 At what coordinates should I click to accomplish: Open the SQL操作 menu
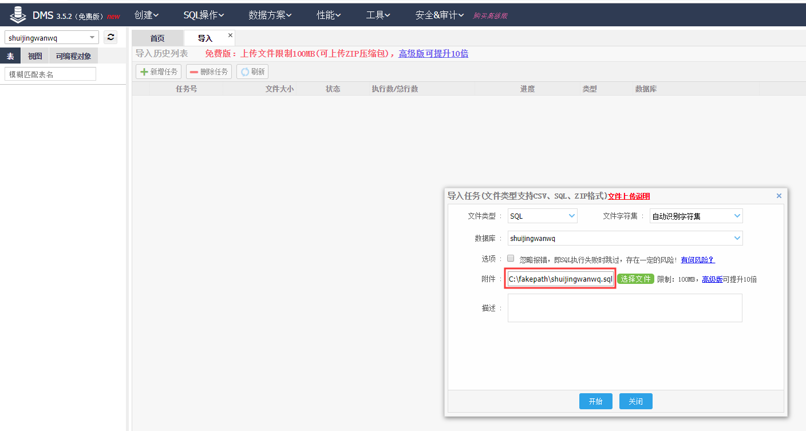(203, 15)
